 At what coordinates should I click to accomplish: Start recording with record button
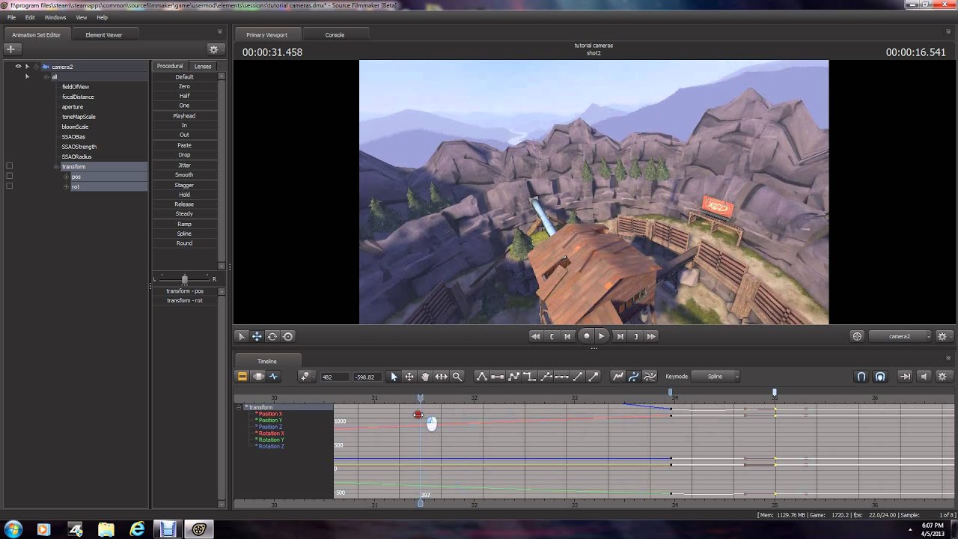[x=587, y=337]
